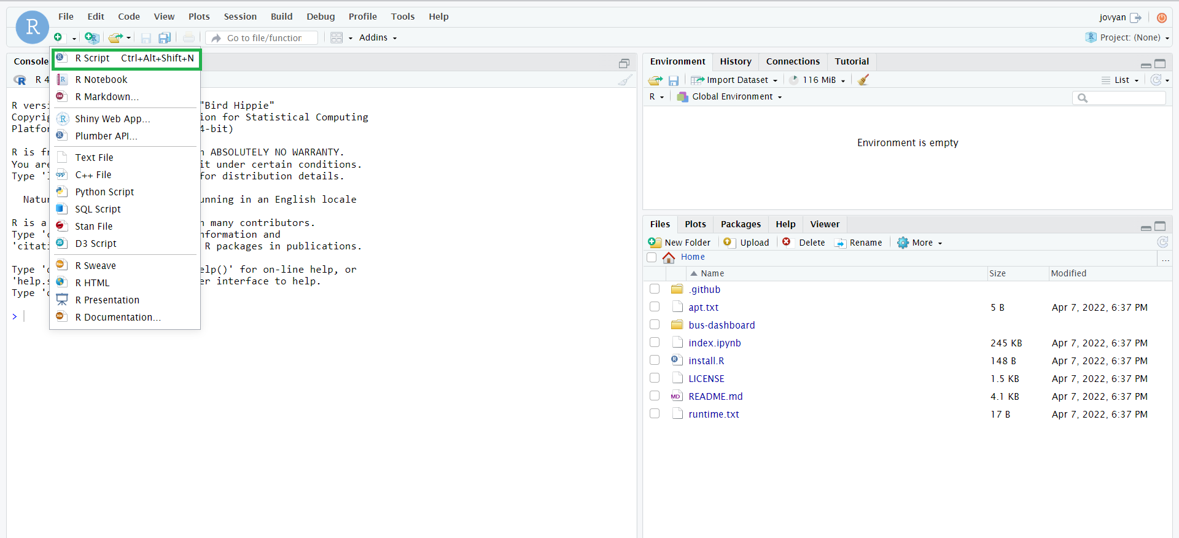This screenshot has width=1179, height=538.
Task: Open the R language selector dropdown in Environment
Action: (x=656, y=96)
